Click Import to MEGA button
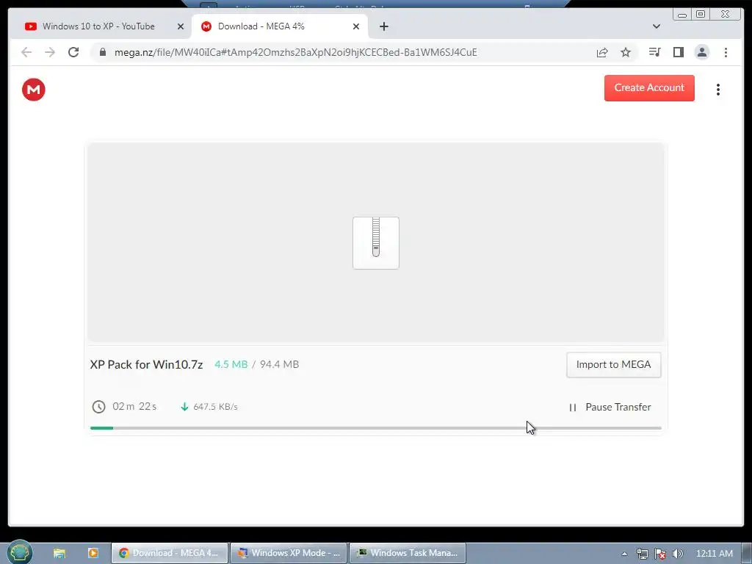This screenshot has height=564, width=752. pos(613,364)
